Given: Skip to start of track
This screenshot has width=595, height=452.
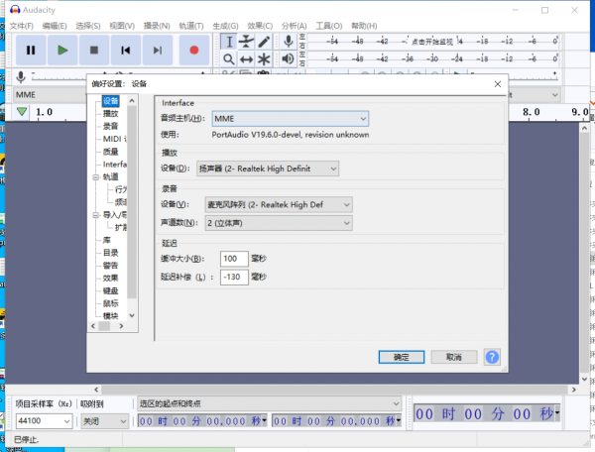Looking at the screenshot, I should (x=126, y=50).
